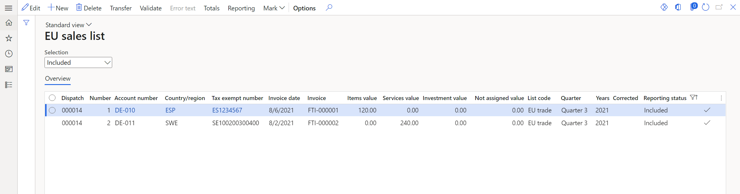Select services value 240.00 cell
Screen dimensions: 740x194
409,123
